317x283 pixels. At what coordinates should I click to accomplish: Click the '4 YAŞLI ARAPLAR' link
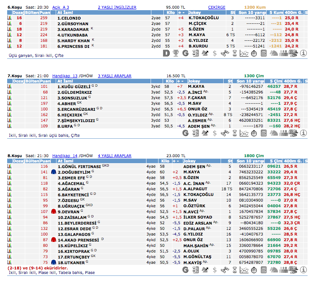(x=114, y=156)
